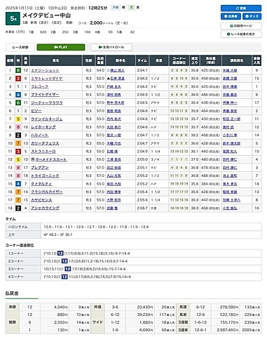Click trainer link in the first result row
Image resolution: width=267 pixels, height=337 pixels.
pyautogui.click(x=230, y=70)
